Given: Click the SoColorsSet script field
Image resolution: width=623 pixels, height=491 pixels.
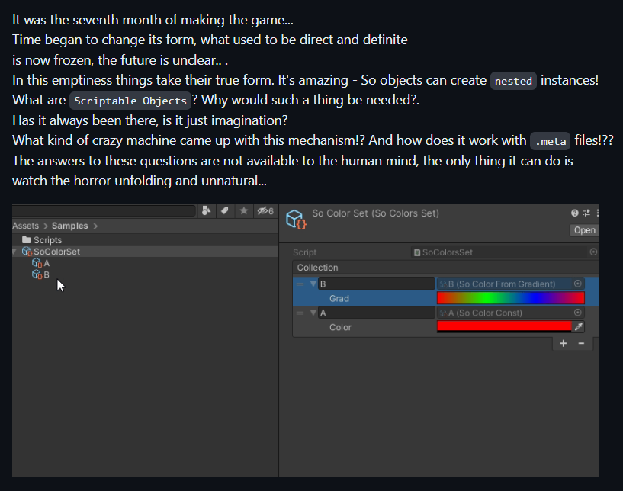Looking at the screenshot, I should click(499, 252).
